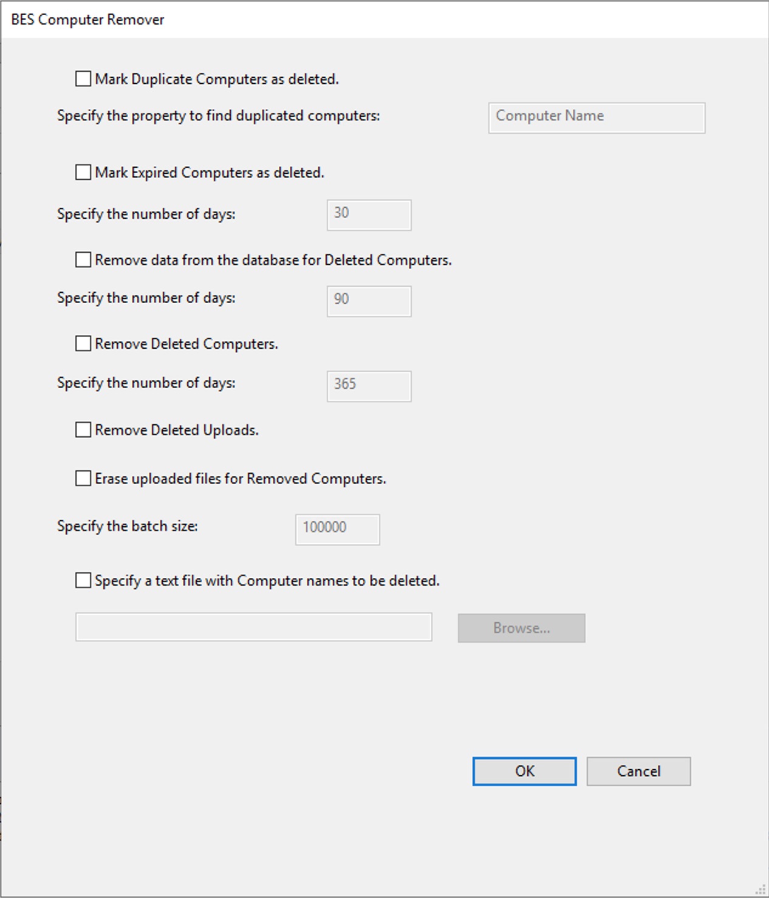Viewport: 769px width, 898px height.
Task: Click the window resize grip corner
Action: [760, 889]
